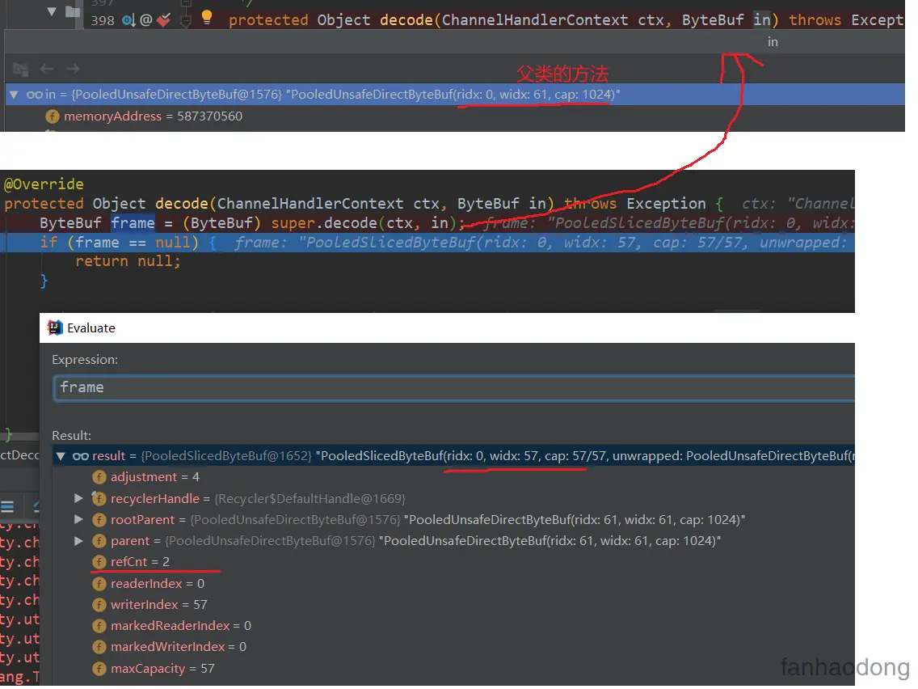Click the forward arrow in the popup toolbar
This screenshot has width=918, height=689.
73,69
